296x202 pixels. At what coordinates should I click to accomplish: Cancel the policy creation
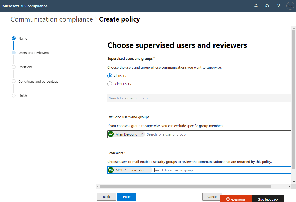pyautogui.click(x=212, y=197)
